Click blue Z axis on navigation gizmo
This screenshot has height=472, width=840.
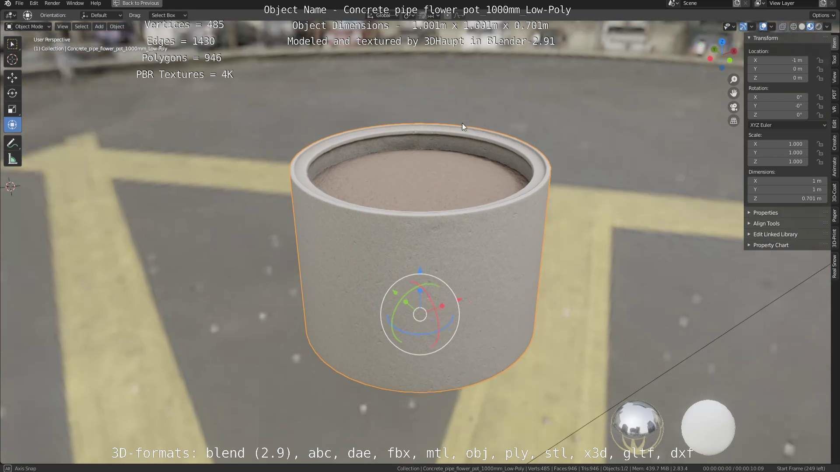(x=722, y=42)
